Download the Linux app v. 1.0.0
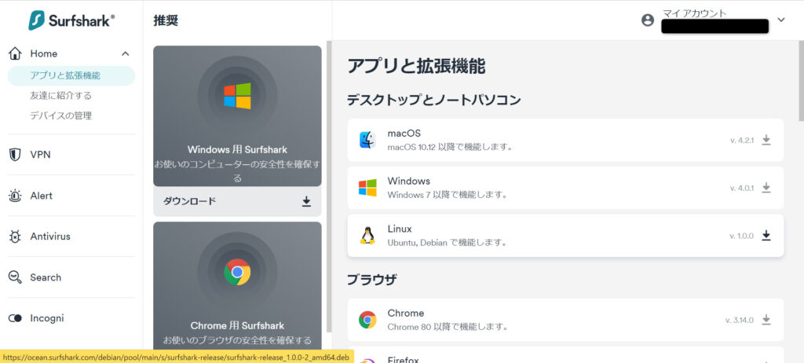 (766, 235)
